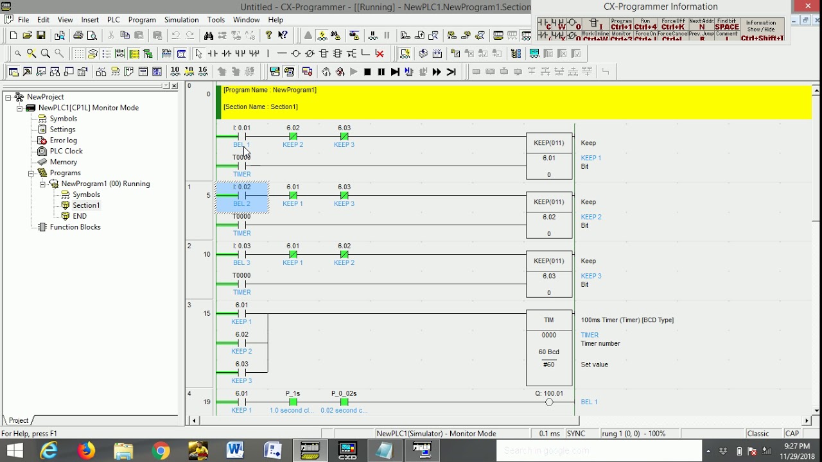
Task: Toggle the yellow rung annotations view icon
Action: (x=134, y=54)
